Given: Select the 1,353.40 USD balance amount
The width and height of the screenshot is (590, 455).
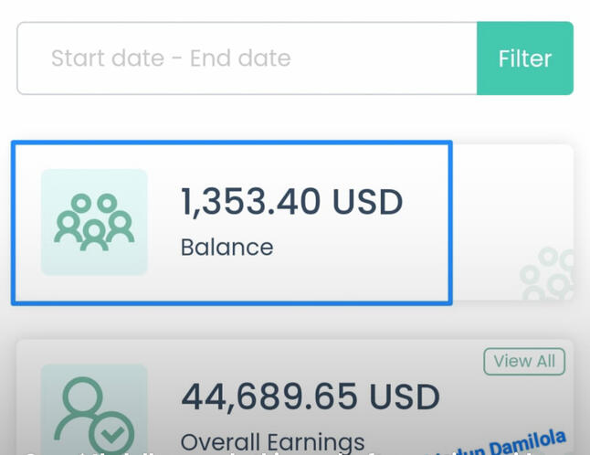Looking at the screenshot, I should [x=291, y=202].
